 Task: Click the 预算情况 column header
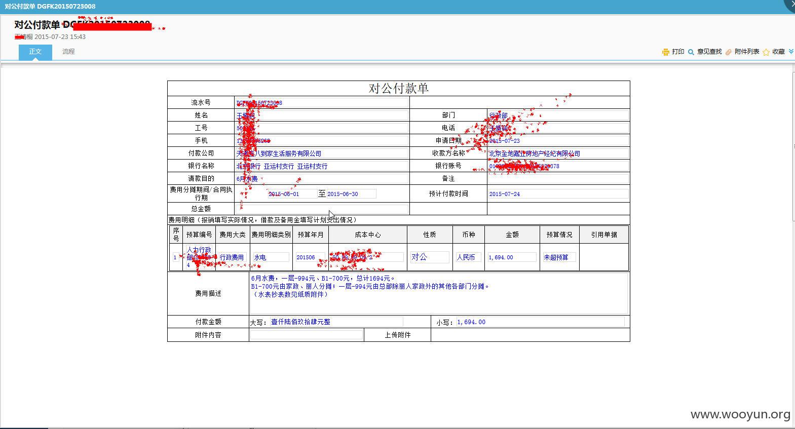(559, 235)
